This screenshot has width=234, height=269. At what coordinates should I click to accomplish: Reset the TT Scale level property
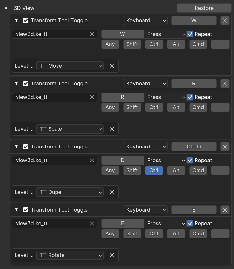[x=112, y=129]
